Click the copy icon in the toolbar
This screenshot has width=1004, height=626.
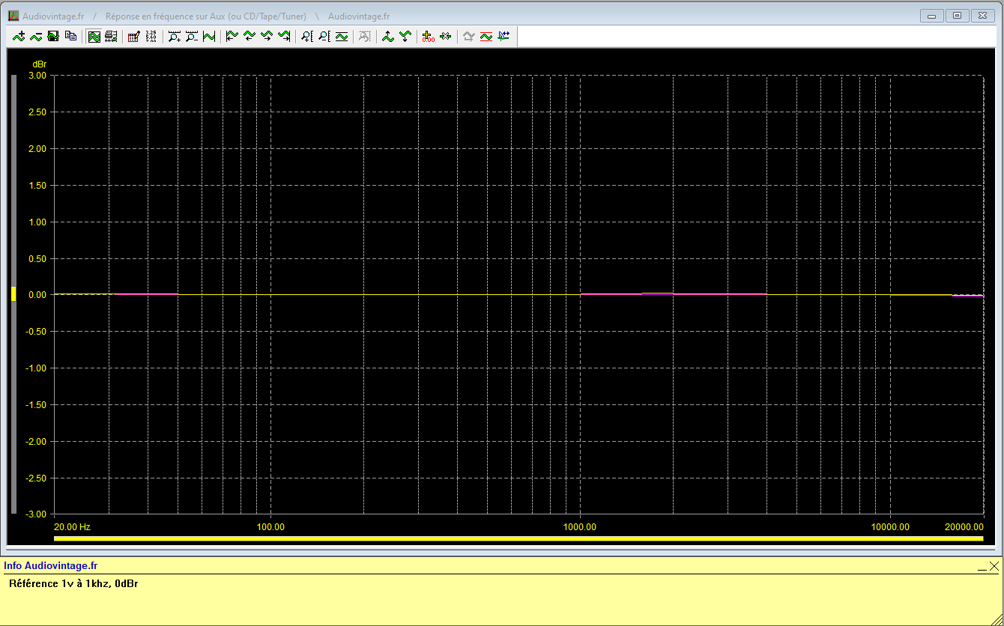pyautogui.click(x=70, y=36)
